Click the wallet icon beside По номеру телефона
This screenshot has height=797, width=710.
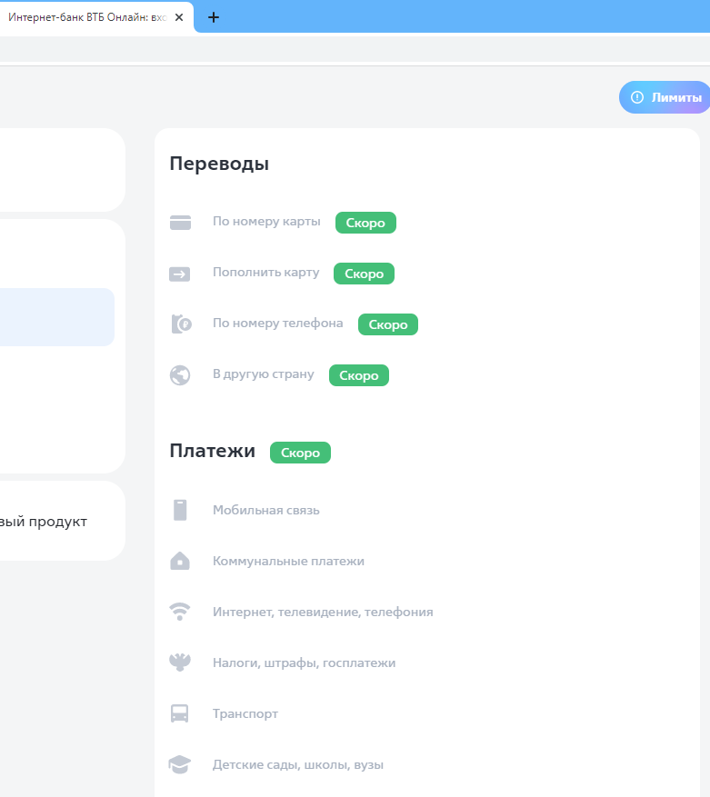(x=181, y=324)
